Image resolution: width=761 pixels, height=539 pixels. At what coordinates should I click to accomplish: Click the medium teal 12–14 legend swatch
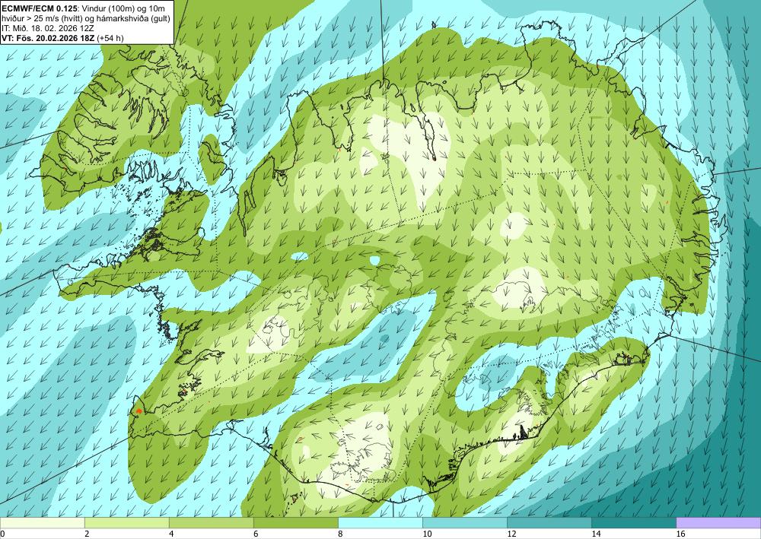pos(549,523)
